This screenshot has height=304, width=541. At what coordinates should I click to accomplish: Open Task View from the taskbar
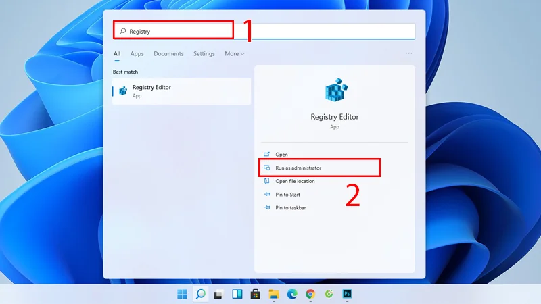point(218,295)
